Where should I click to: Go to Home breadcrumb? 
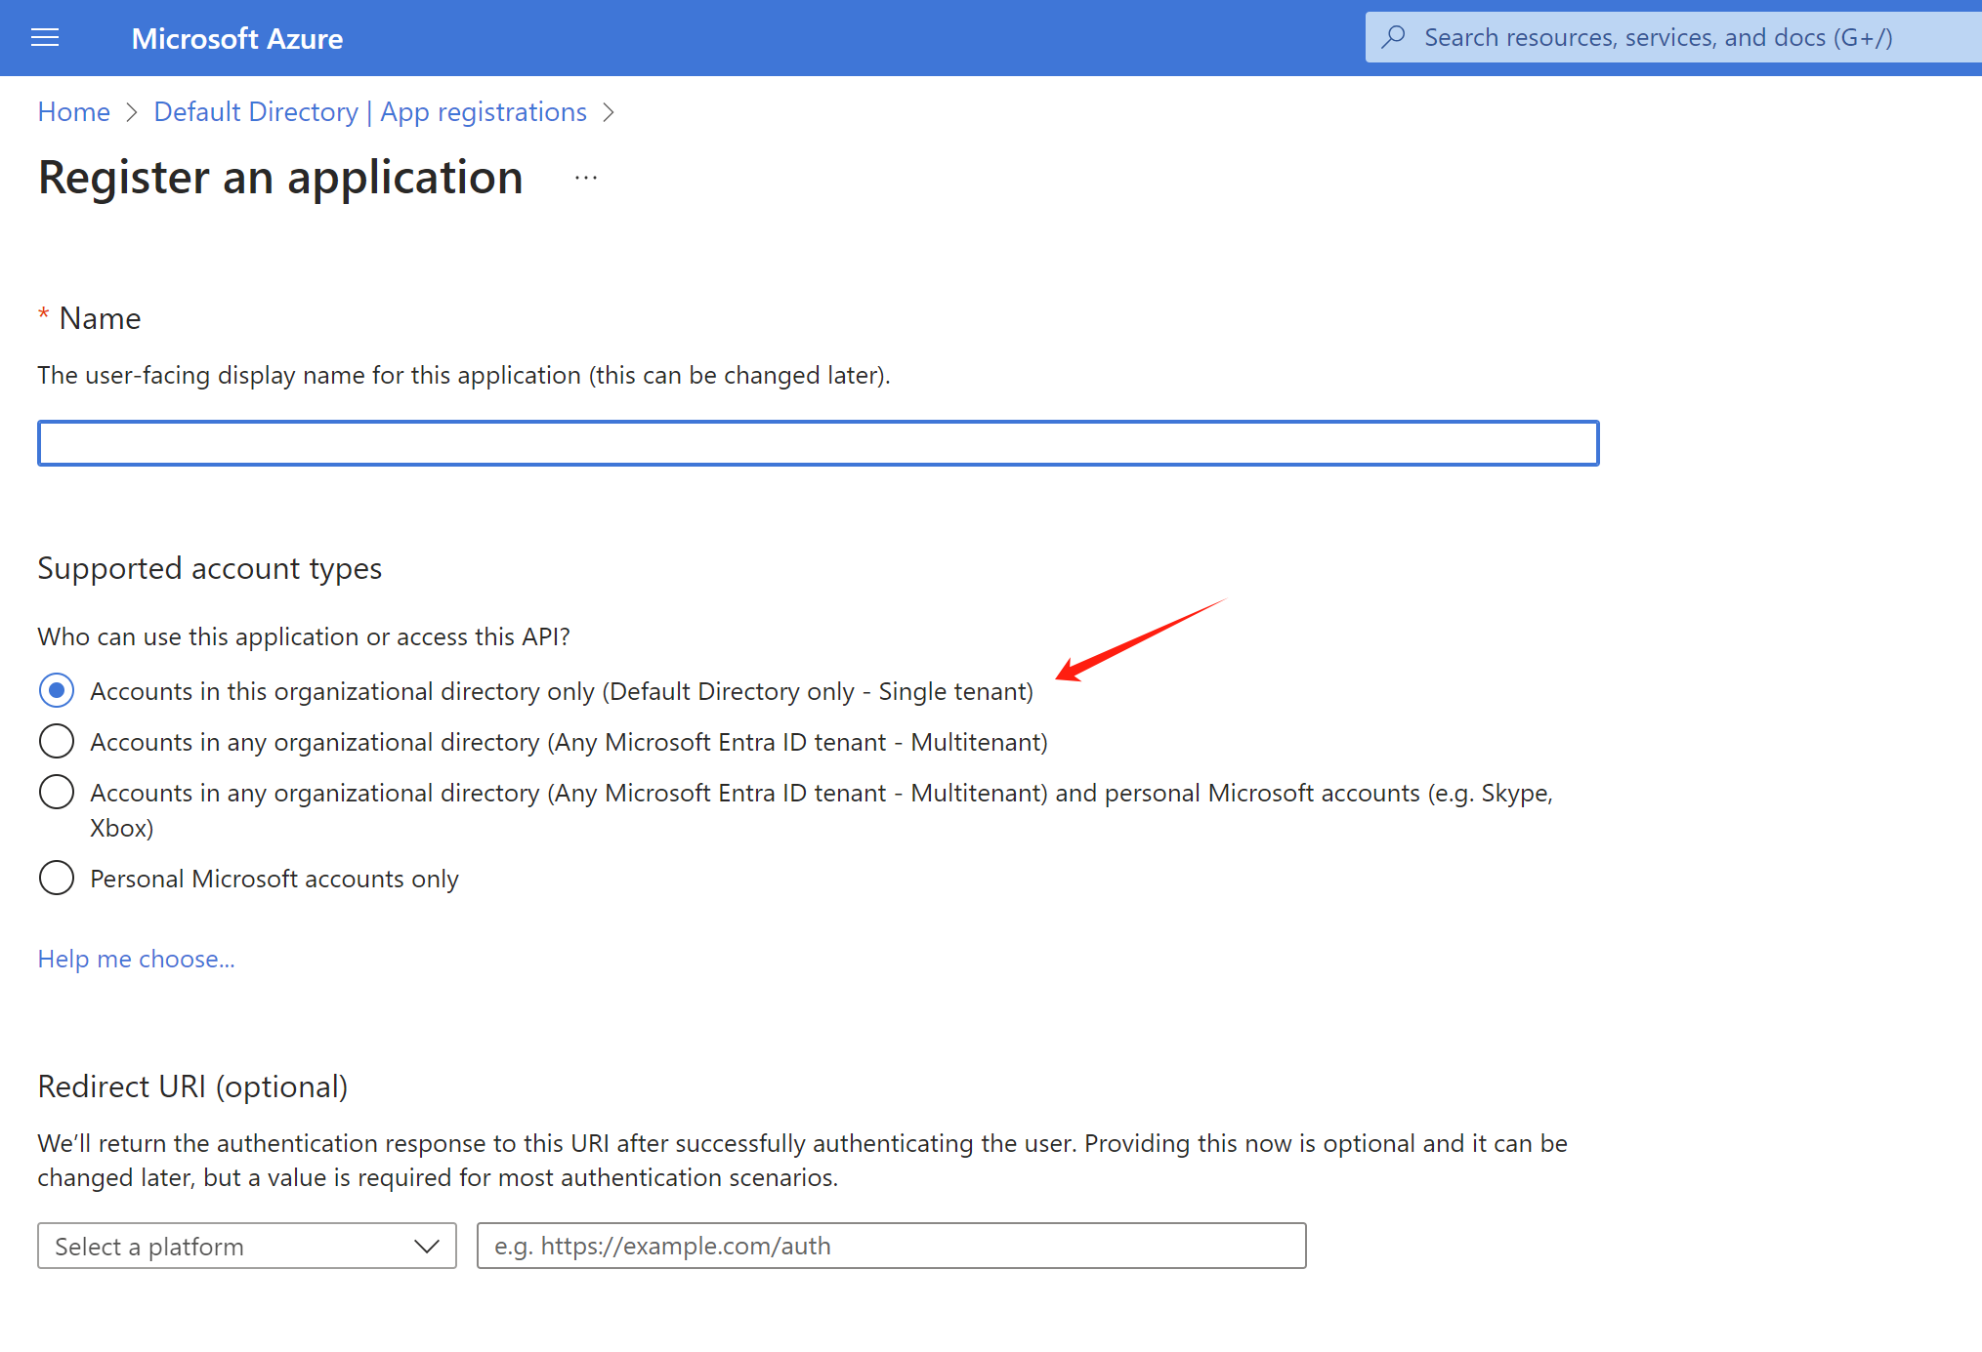pos(74,112)
